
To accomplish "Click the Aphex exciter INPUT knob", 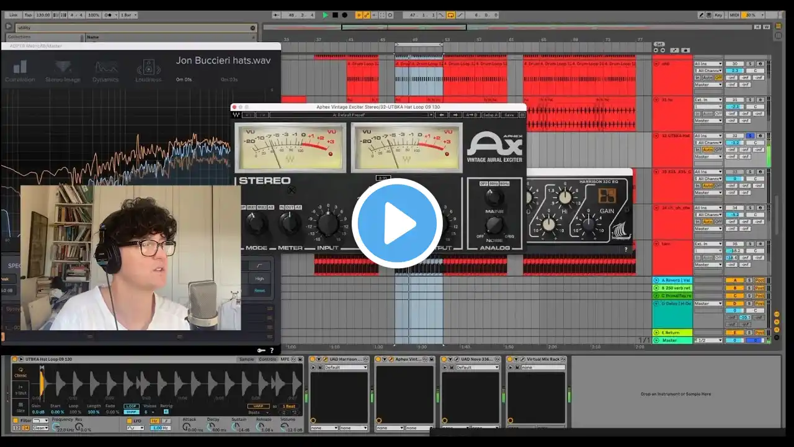I will pyautogui.click(x=328, y=223).
